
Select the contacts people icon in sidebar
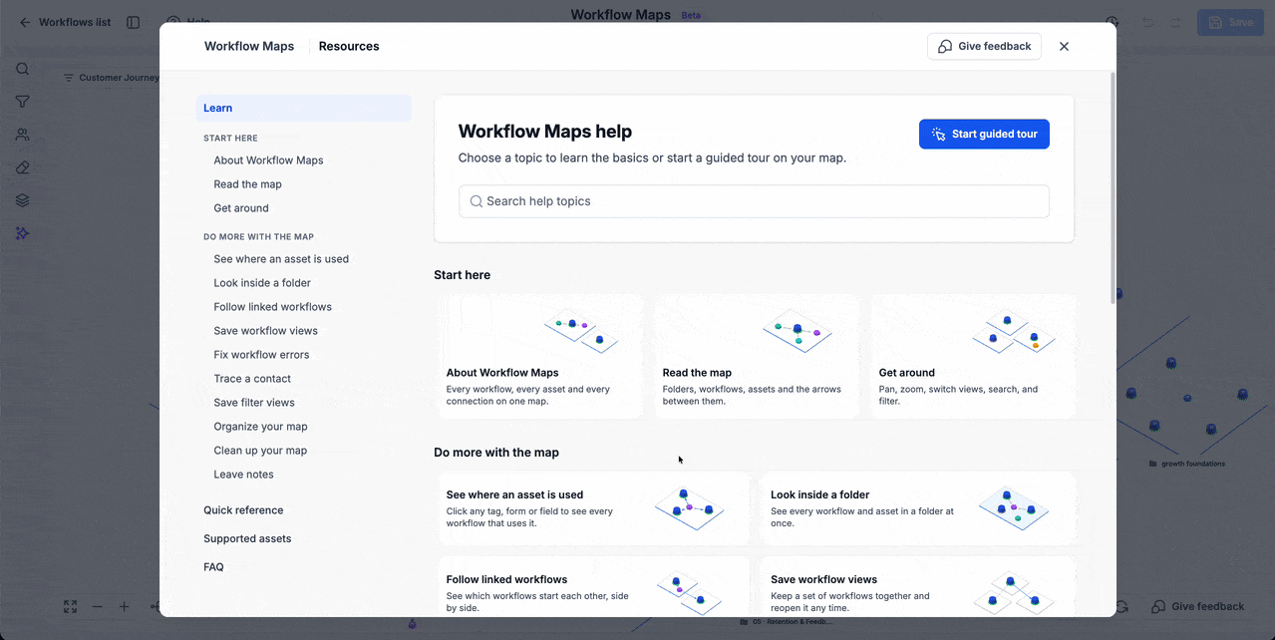(x=22, y=135)
